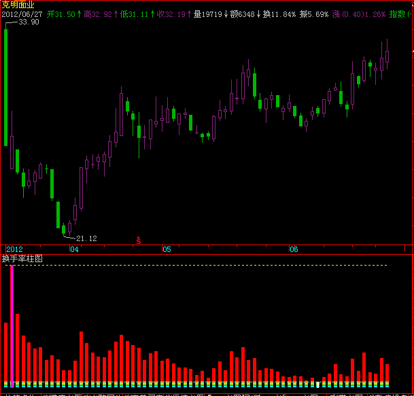The height and width of the screenshot is (396, 414).
Task: Click the low price 低31.11 value
Action: coord(134,14)
